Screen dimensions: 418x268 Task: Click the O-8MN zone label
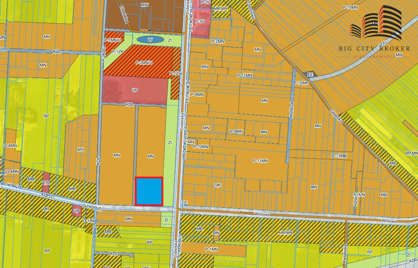point(10,146)
